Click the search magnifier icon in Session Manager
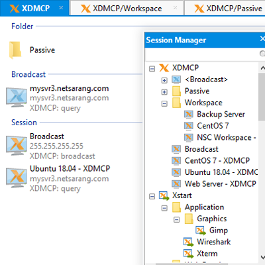The image size is (265, 265). [x=262, y=54]
